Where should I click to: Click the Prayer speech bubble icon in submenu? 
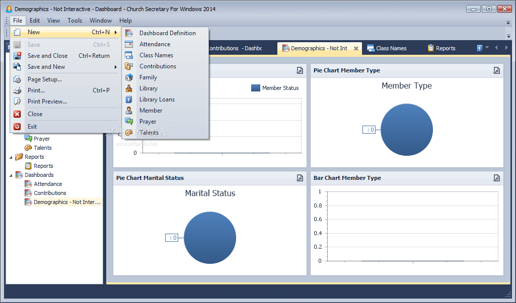(x=129, y=122)
